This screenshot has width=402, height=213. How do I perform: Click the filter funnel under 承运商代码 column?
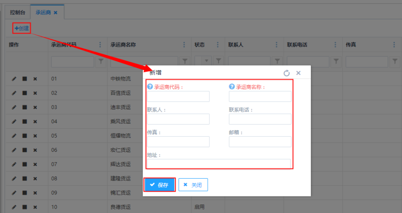coord(100,61)
